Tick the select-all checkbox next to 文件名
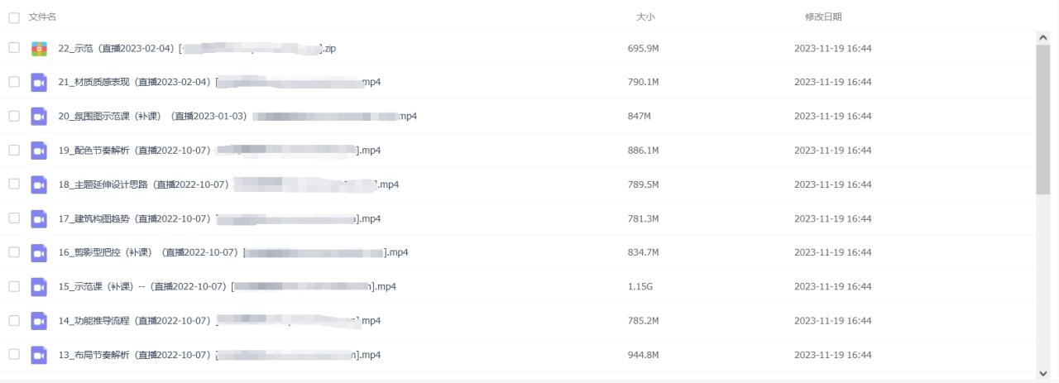The height and width of the screenshot is (383, 1059). pos(14,17)
